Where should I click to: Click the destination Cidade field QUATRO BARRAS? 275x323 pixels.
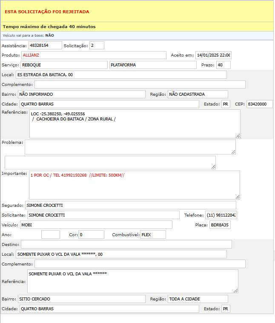click(109, 309)
